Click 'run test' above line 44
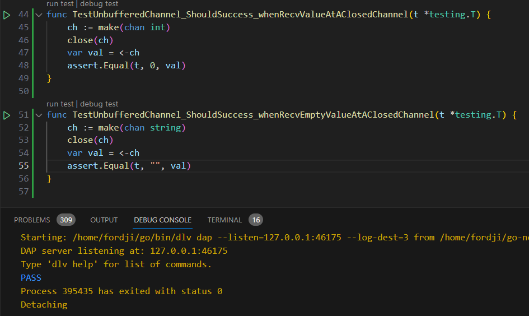This screenshot has width=529, height=316. (x=60, y=3)
